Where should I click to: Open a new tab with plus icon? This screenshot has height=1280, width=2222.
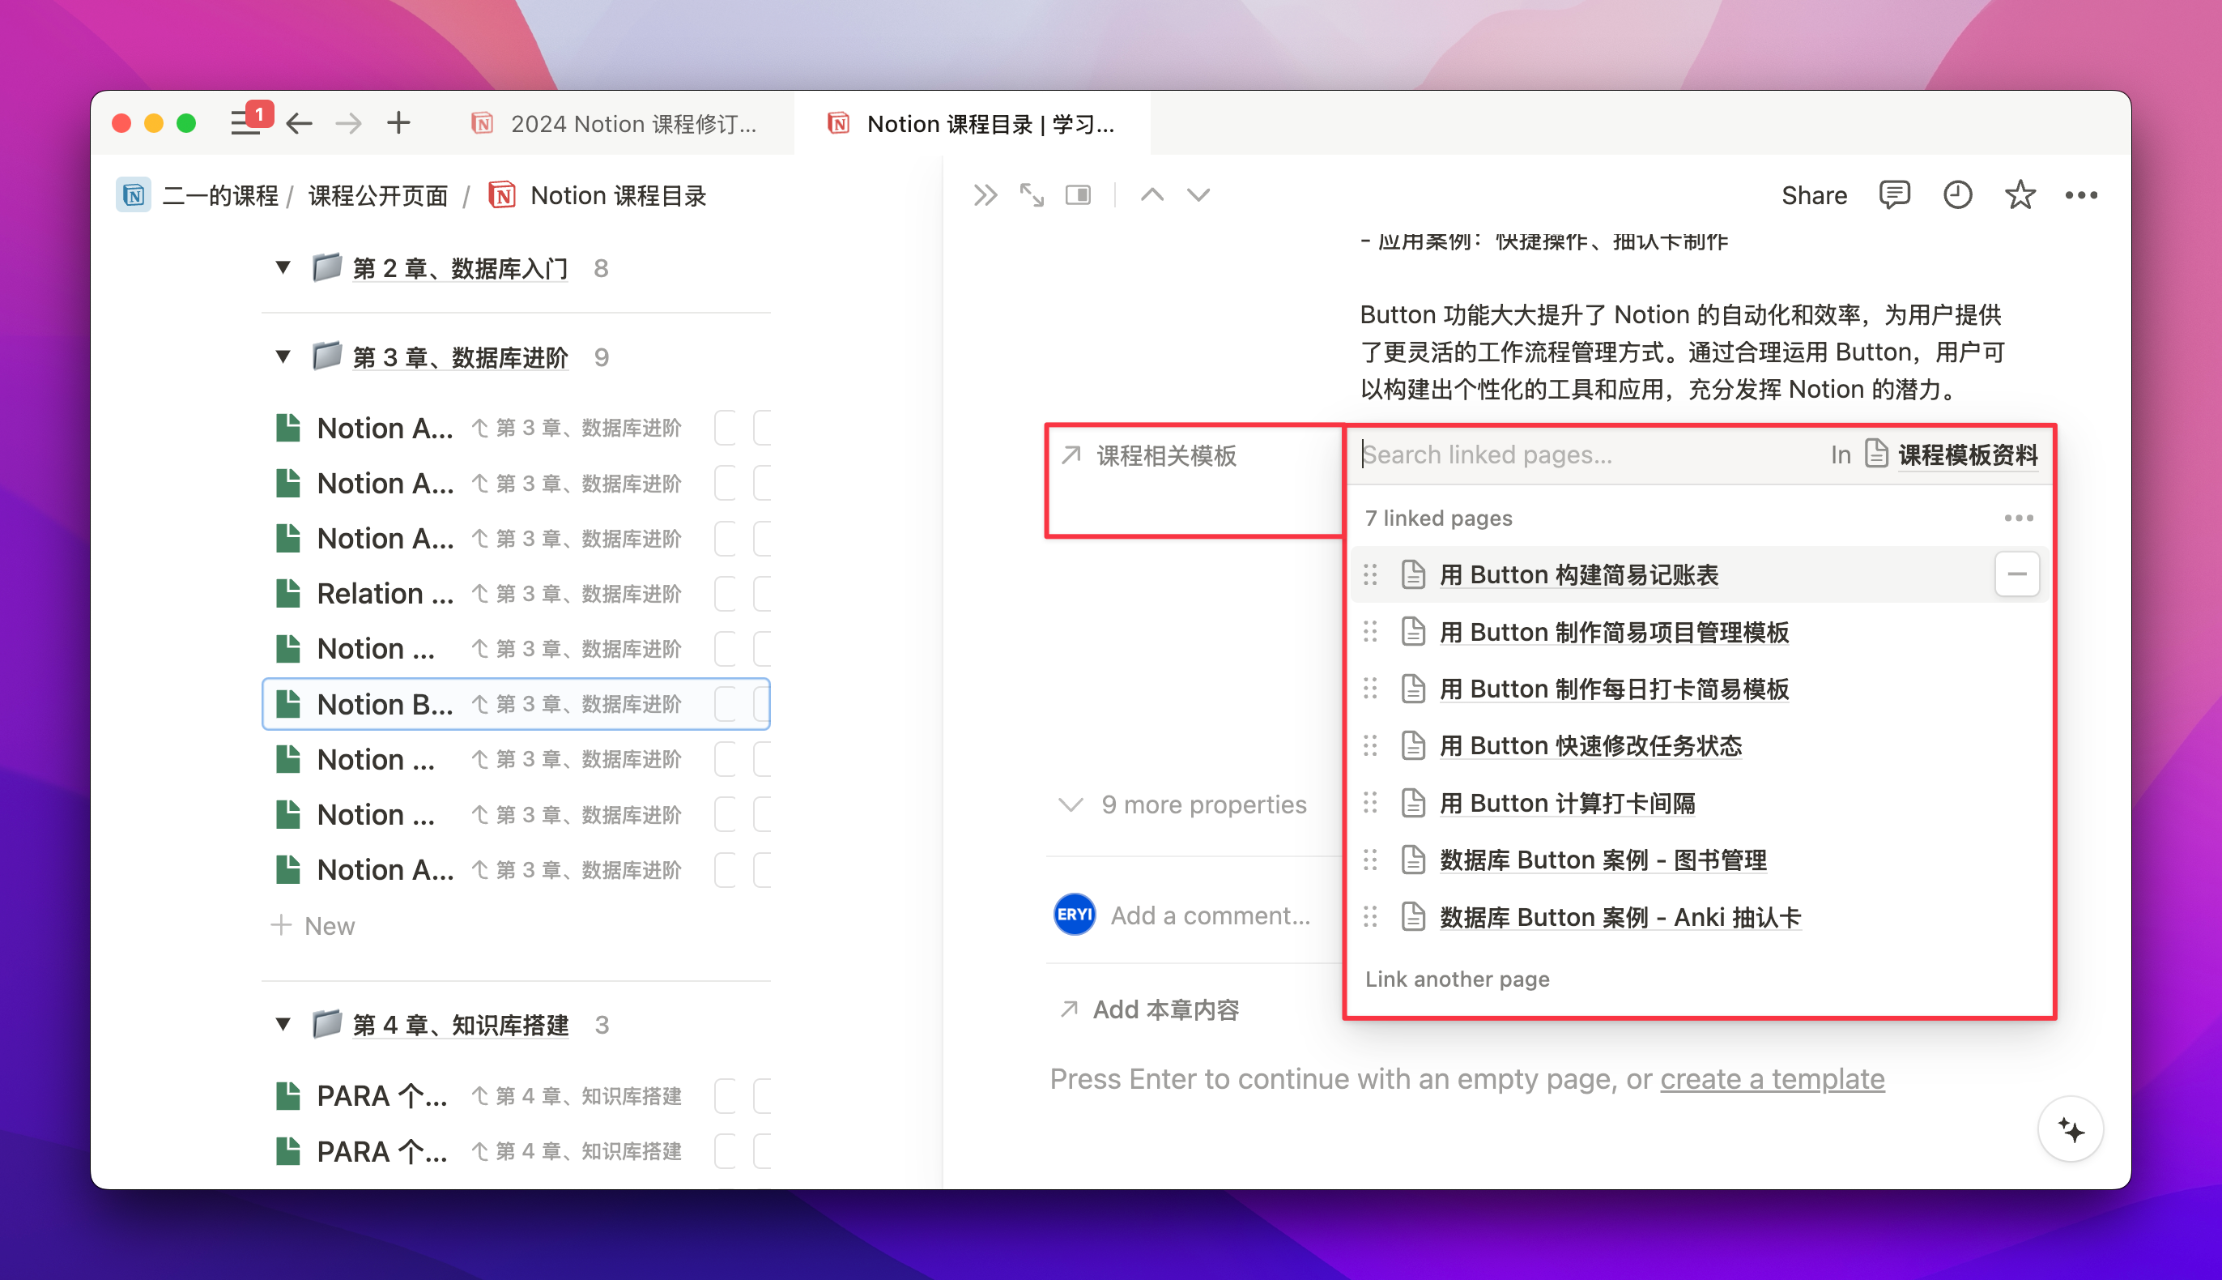[x=399, y=123]
